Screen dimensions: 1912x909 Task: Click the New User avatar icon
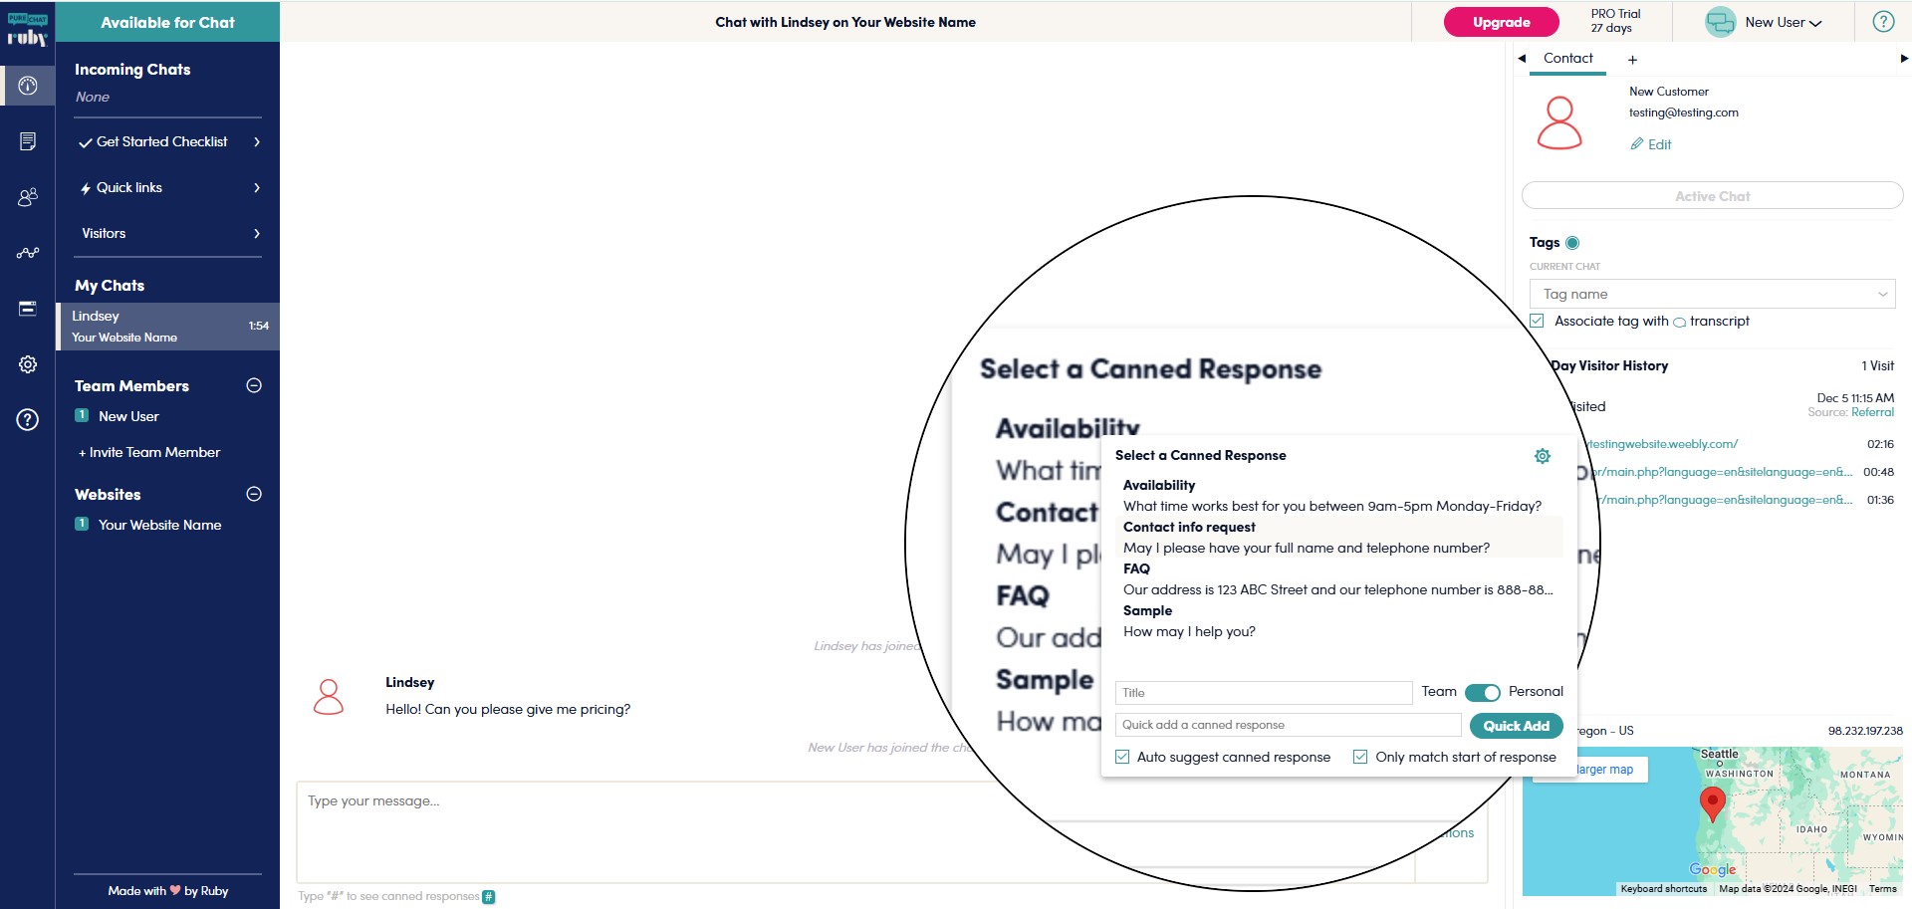pos(1720,22)
